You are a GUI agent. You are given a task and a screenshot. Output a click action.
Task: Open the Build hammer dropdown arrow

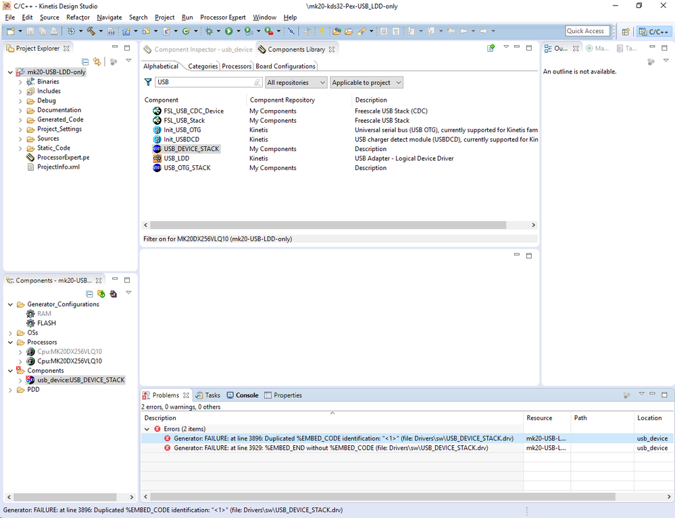click(x=101, y=31)
